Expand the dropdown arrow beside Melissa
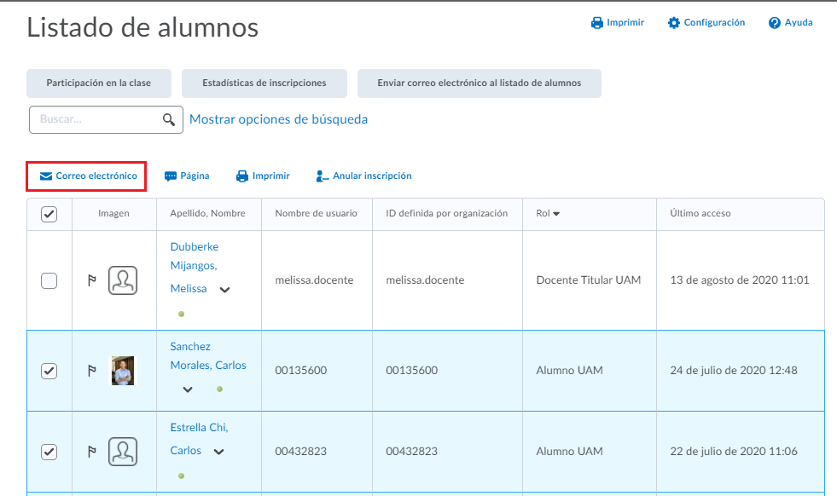The height and width of the screenshot is (496, 837). click(x=224, y=290)
